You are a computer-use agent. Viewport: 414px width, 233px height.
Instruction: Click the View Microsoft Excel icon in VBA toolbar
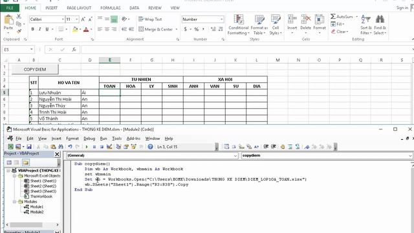click(x=10, y=147)
